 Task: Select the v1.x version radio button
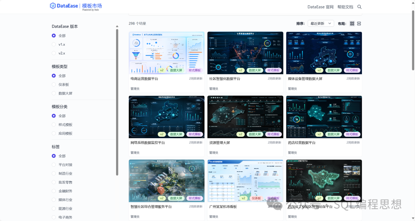(54, 44)
